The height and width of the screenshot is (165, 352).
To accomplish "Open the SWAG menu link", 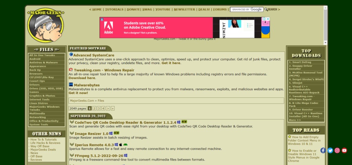I will point(147,9).
